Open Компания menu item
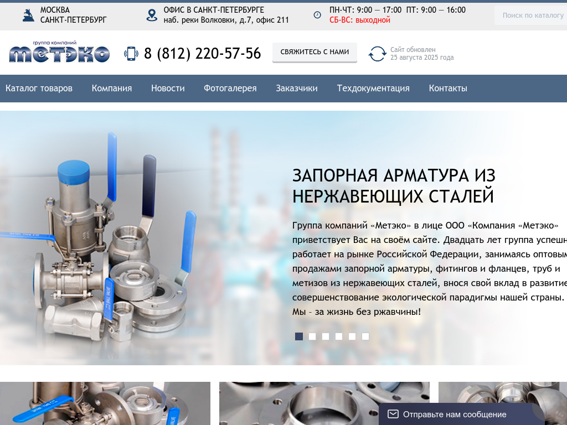567x425 pixels. click(112, 88)
